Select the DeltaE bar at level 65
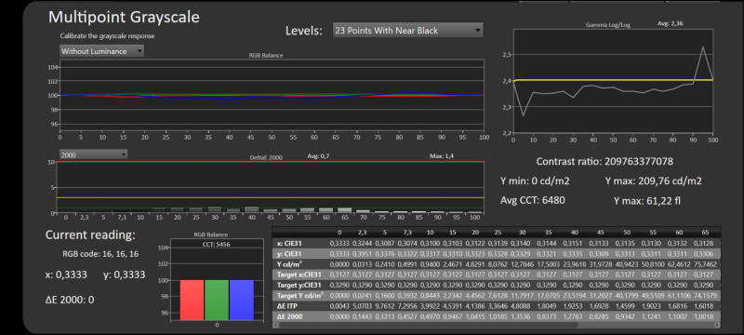Screen dimensions: 744x335 click(344, 209)
